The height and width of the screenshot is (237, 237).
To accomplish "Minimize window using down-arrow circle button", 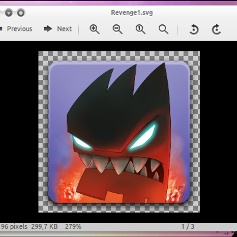I will click(9, 13).
